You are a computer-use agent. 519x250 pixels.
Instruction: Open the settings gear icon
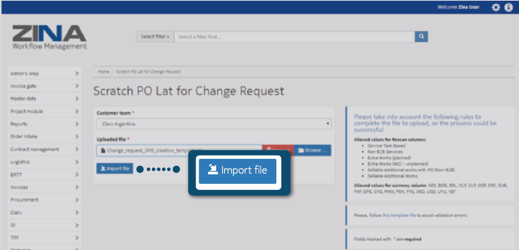[x=496, y=7]
